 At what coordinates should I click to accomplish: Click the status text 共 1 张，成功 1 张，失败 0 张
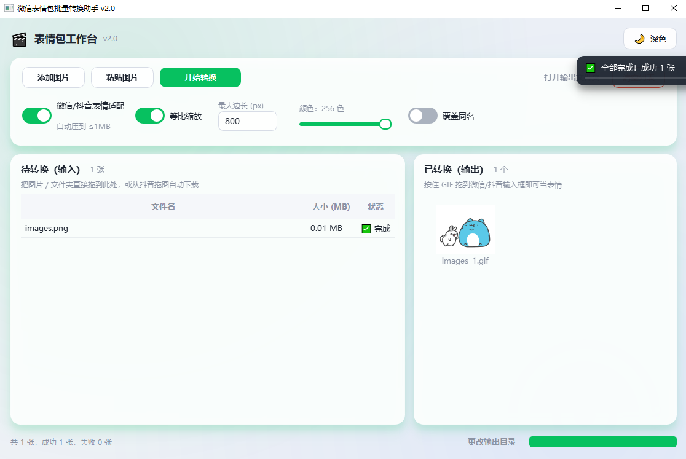[x=61, y=442]
